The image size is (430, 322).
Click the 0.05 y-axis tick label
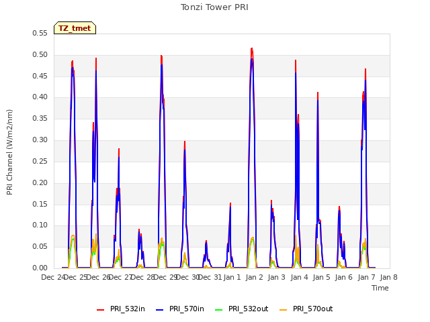(40, 246)
